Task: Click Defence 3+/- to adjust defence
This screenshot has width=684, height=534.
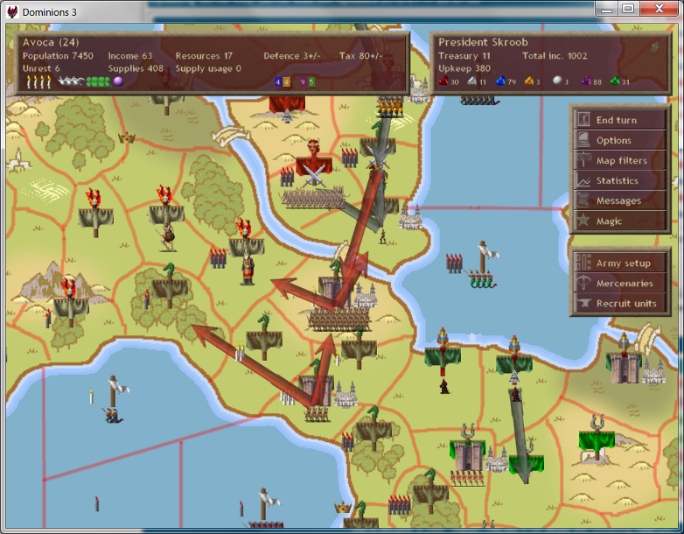Action: click(x=291, y=56)
